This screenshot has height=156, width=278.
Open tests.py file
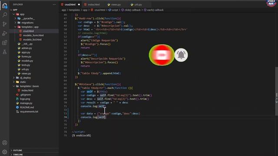tap(26, 65)
